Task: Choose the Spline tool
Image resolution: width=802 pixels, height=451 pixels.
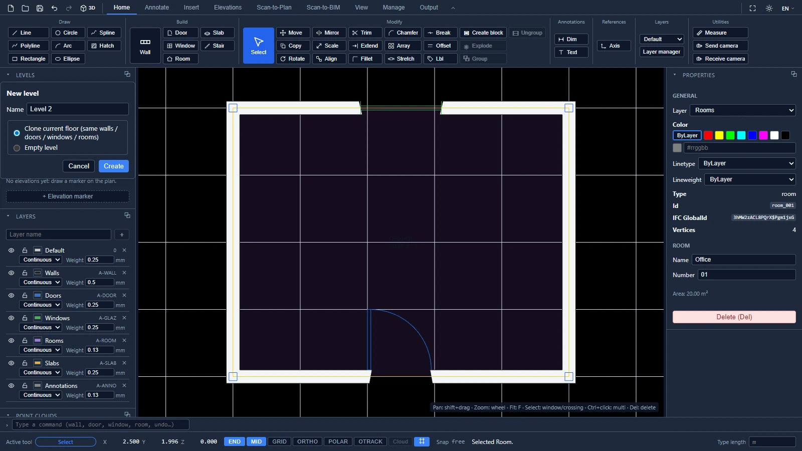Action: coord(104,33)
